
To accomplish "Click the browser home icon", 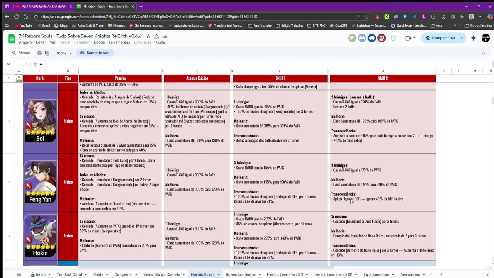I will [x=25, y=17].
